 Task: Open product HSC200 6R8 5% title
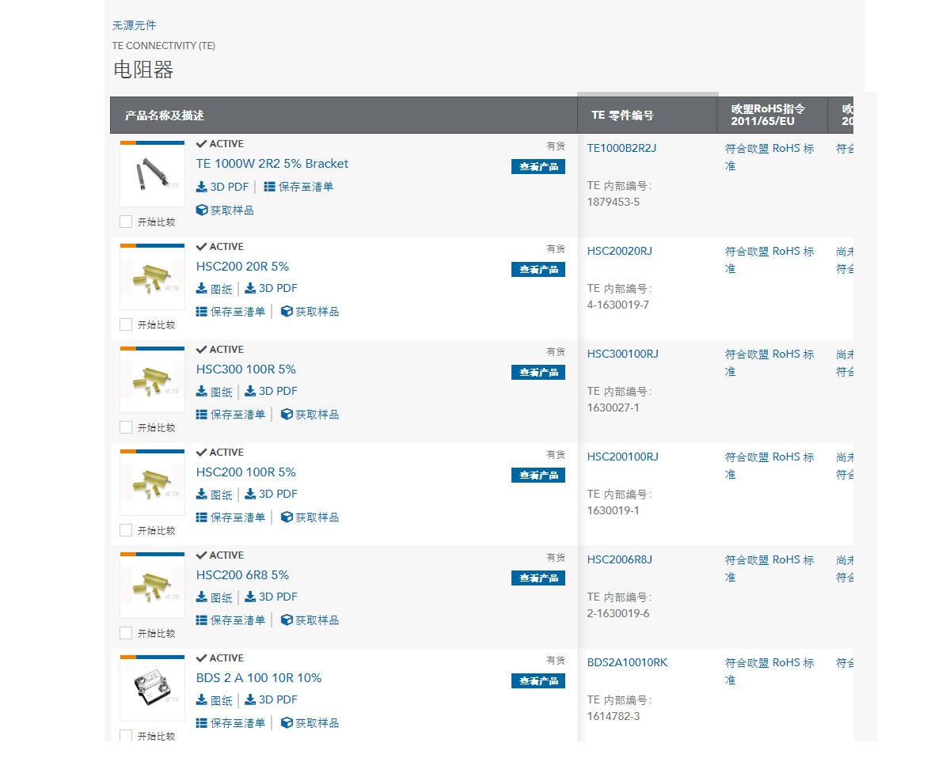[x=243, y=575]
